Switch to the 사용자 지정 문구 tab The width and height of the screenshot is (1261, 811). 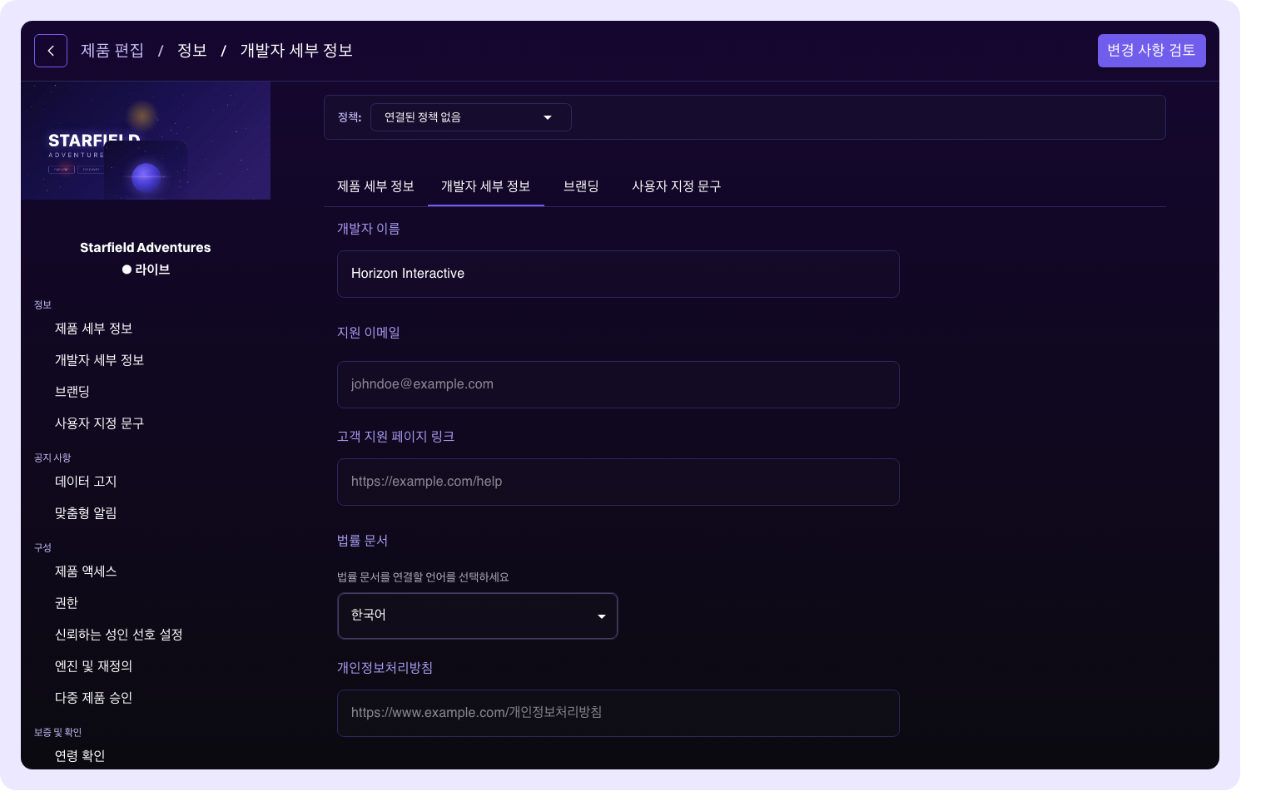[677, 186]
